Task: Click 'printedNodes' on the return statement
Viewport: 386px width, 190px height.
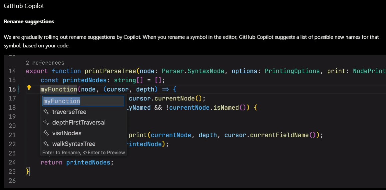Action: pos(88,162)
